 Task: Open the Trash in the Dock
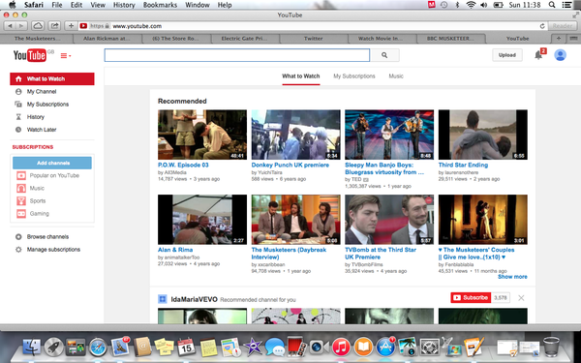[551, 347]
